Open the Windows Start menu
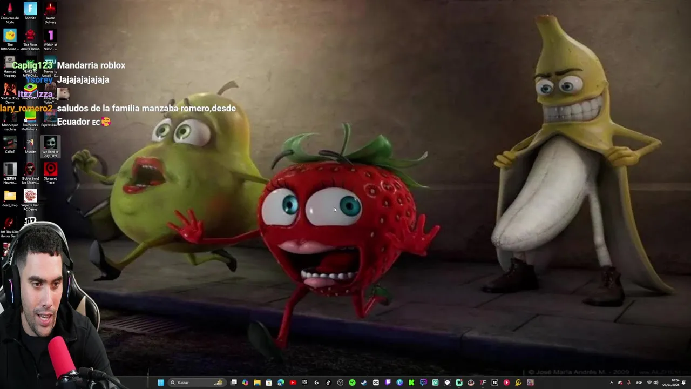 tap(161, 383)
